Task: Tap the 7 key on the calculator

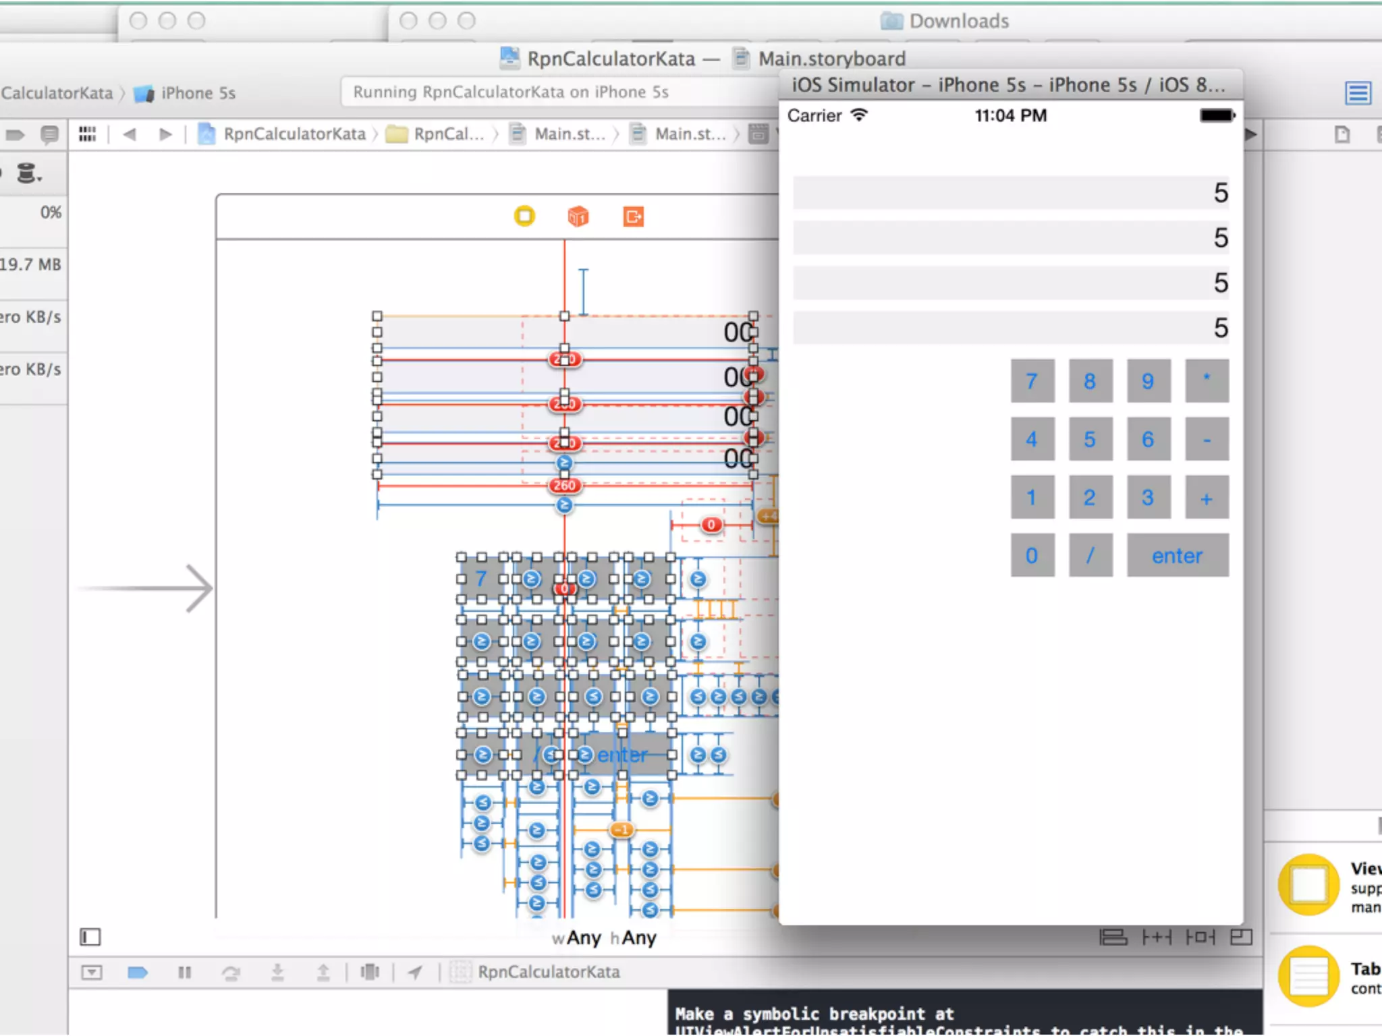Action: tap(1032, 381)
